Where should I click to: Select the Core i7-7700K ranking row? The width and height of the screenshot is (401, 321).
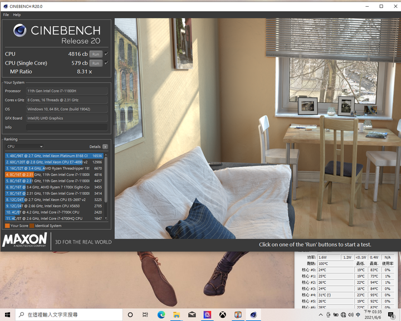(x=54, y=212)
